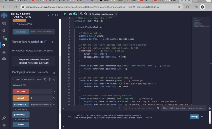This screenshot has height=129, width=212.
Task: Expand donutBalances function parameters
Action: tap(54, 105)
